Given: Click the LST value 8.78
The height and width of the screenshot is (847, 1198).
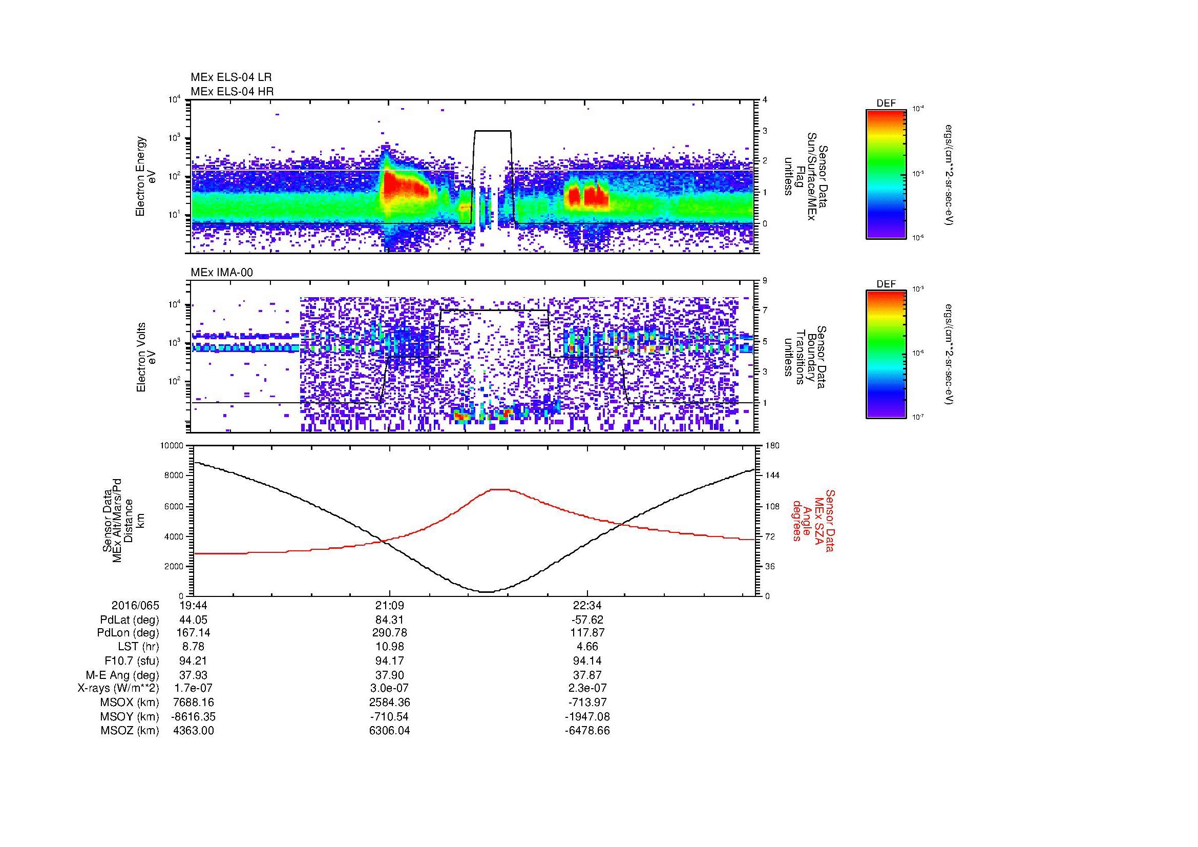Looking at the screenshot, I should click(193, 647).
